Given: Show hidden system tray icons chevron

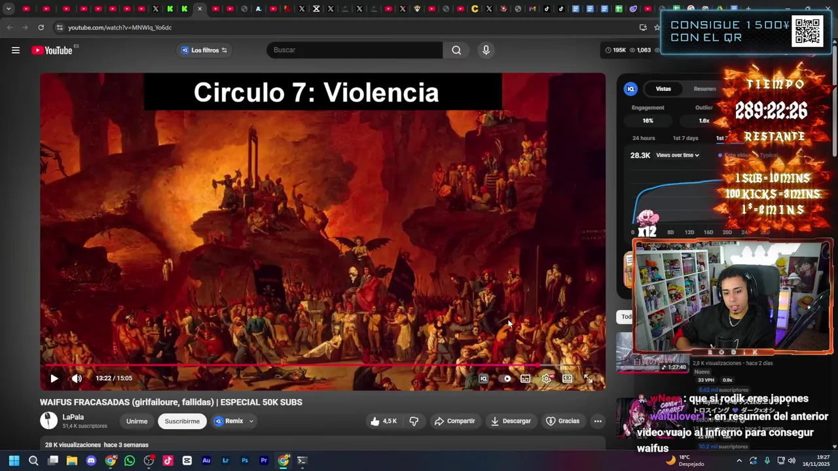Looking at the screenshot, I should [739, 461].
